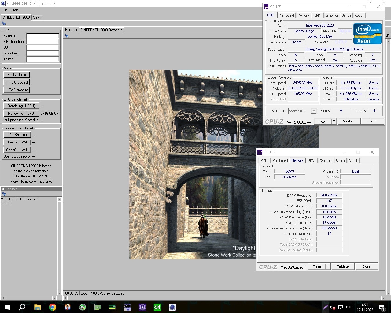This screenshot has width=391, height=313.
Task: Open File Explorer from the taskbar
Action: click(x=37, y=307)
